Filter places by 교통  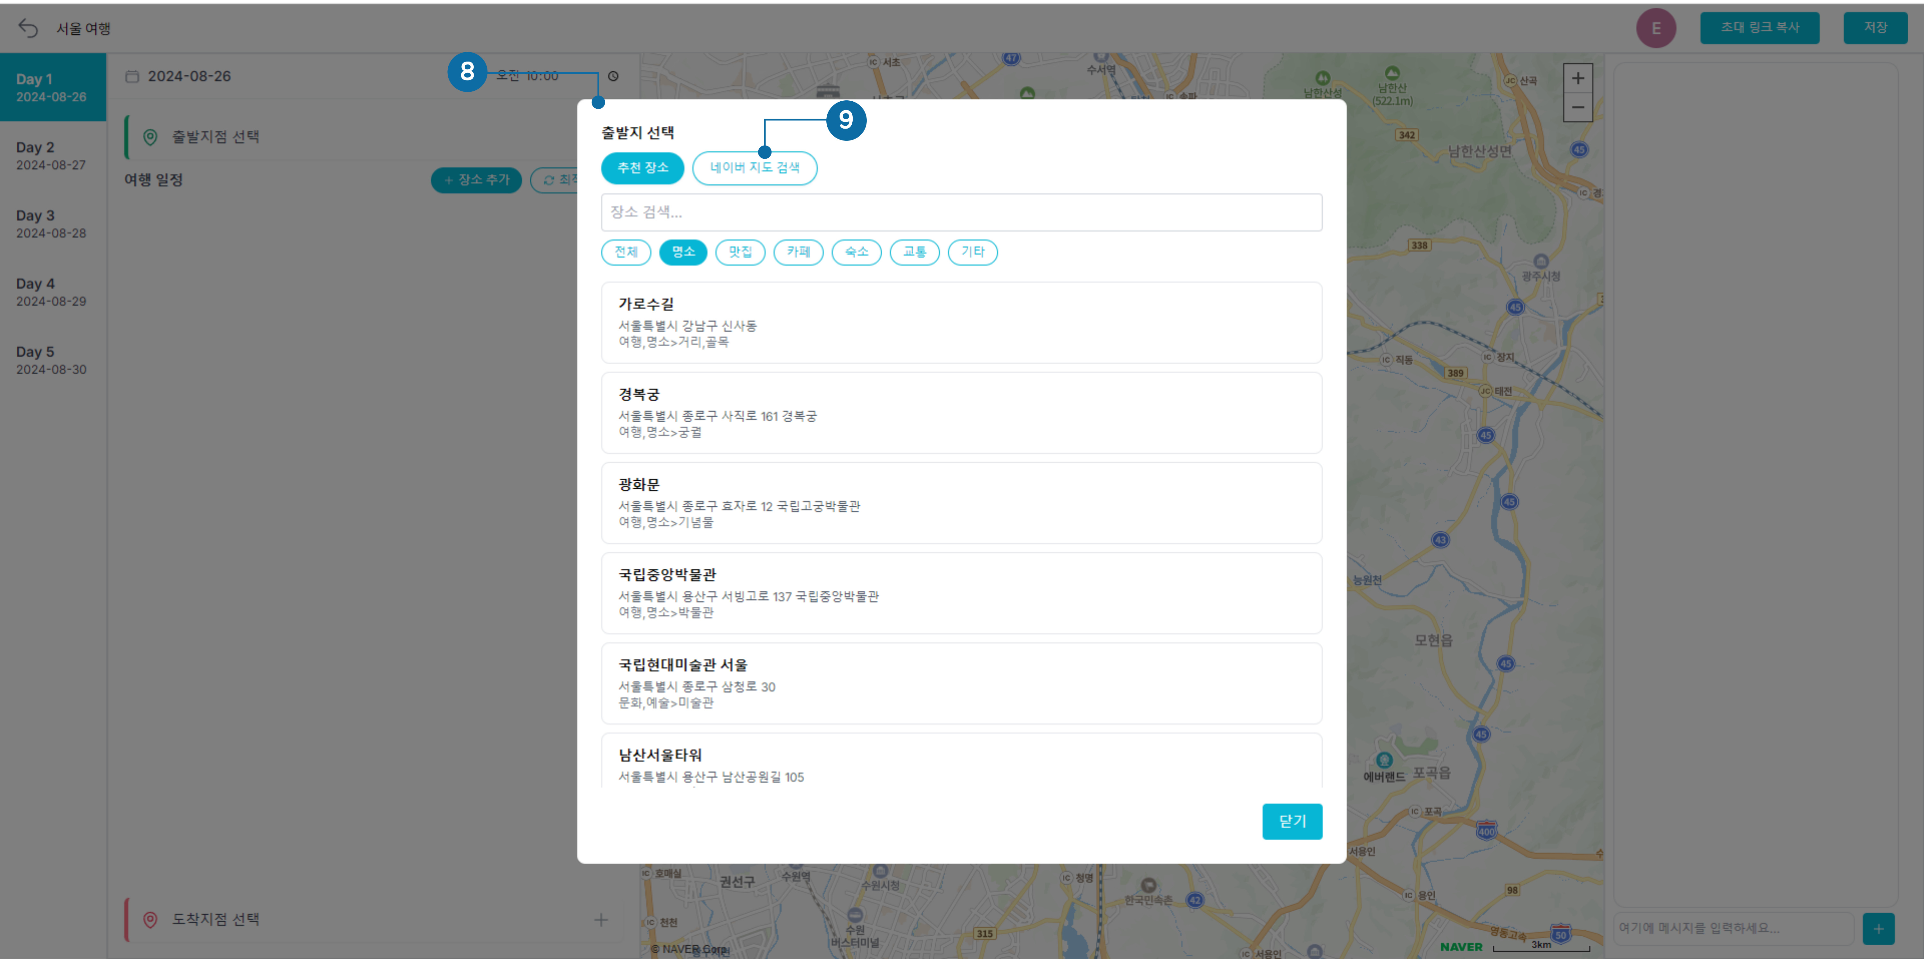pos(915,252)
